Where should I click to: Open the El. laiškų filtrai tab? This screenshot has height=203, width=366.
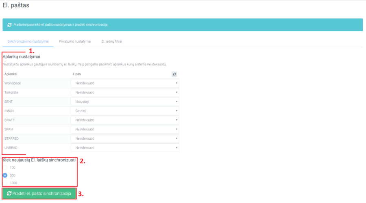pyautogui.click(x=111, y=41)
